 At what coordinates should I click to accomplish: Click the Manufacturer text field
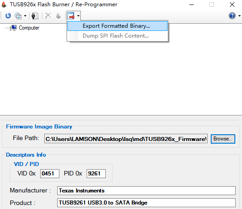tap(146, 191)
